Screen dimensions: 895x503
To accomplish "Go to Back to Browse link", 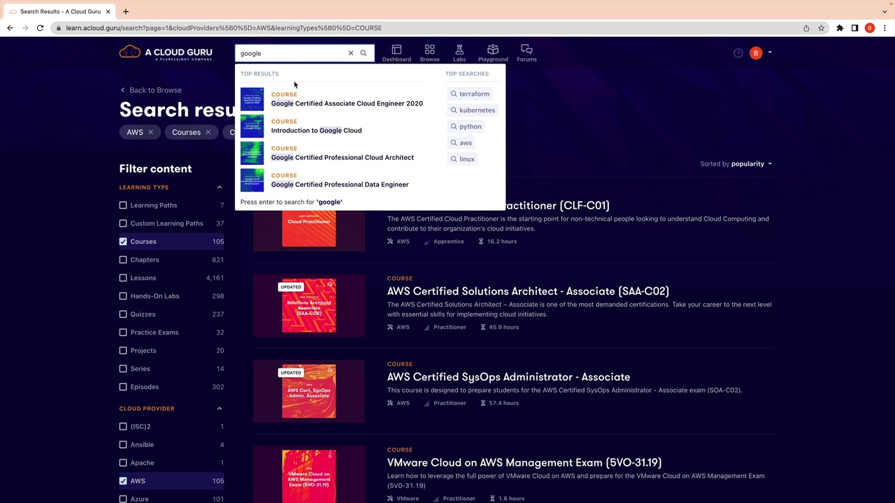I will 155,90.
